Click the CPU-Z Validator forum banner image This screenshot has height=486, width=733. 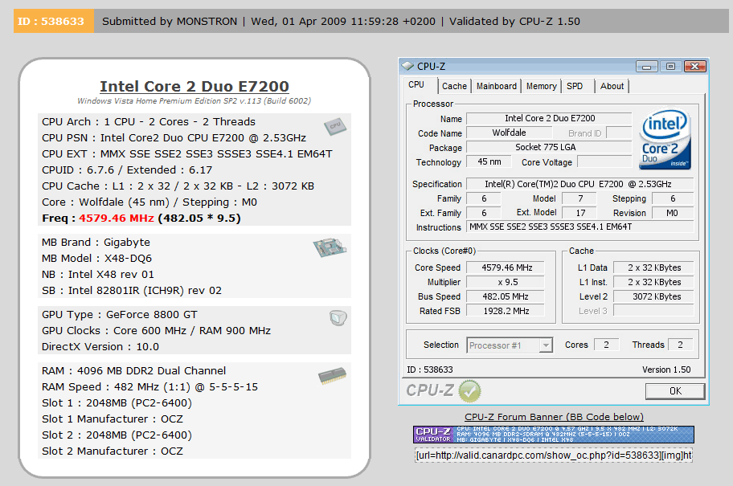(x=554, y=434)
